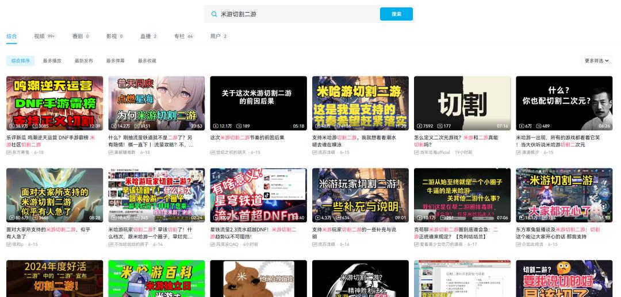Screen dimensions: 621x297
Task: Open the title 这次米游切割二游节奏的前因后果
Action: click(x=247, y=138)
